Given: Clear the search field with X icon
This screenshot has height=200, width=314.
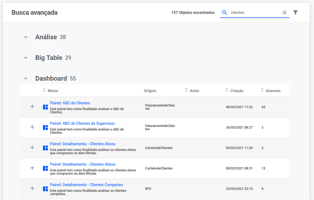Looking at the screenshot, I should coord(284,13).
